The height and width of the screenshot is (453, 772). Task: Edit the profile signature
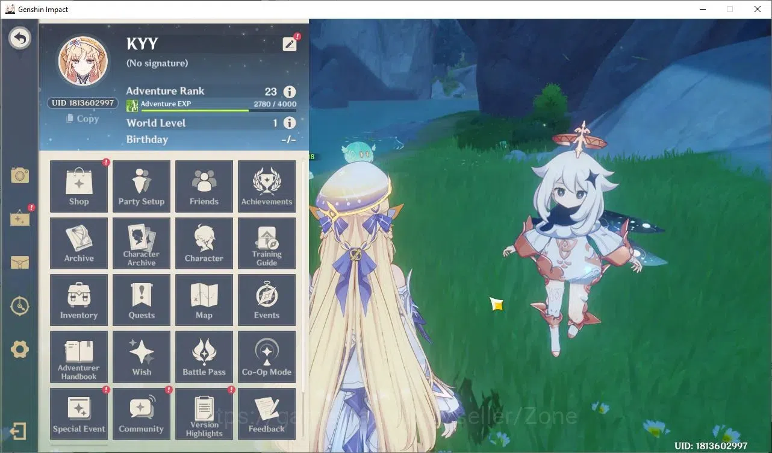click(290, 44)
